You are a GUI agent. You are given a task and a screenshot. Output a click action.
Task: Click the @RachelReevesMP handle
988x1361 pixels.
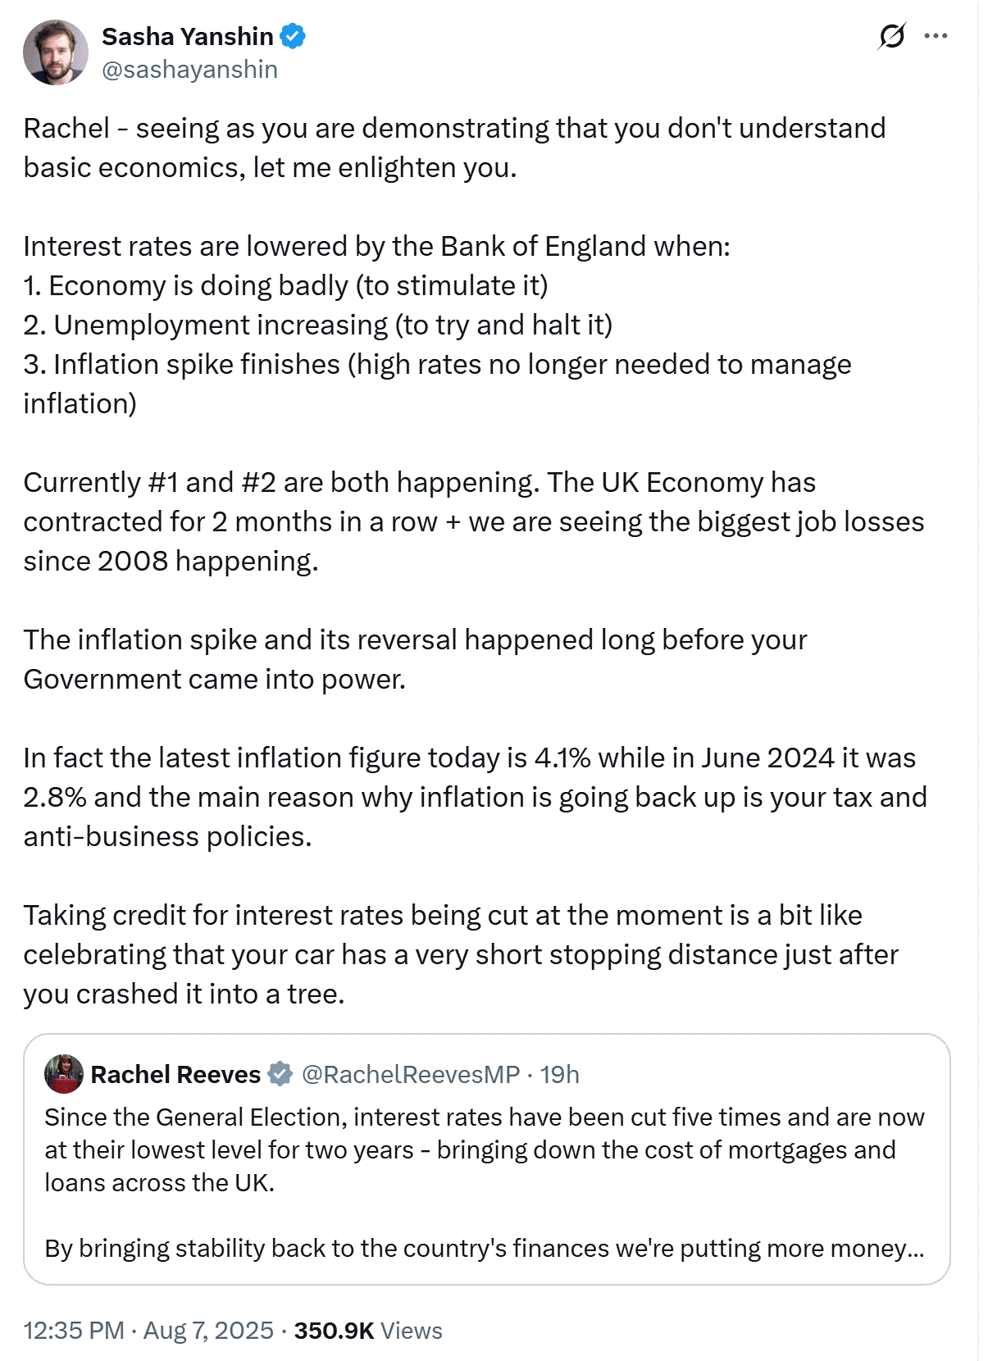click(411, 1074)
